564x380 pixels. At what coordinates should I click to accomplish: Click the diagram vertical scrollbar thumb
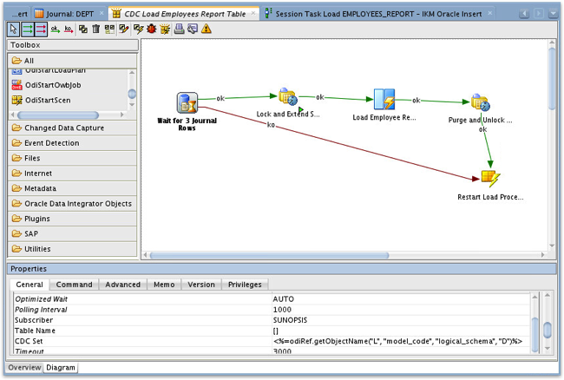point(552,79)
